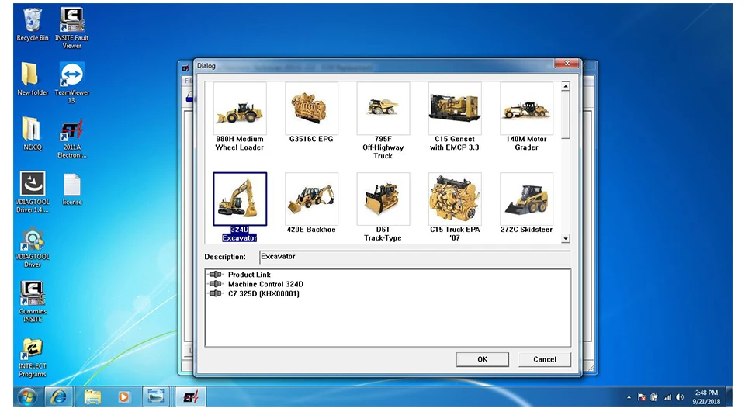Open Windows Media Player from taskbar
745x412 pixels.
123,396
